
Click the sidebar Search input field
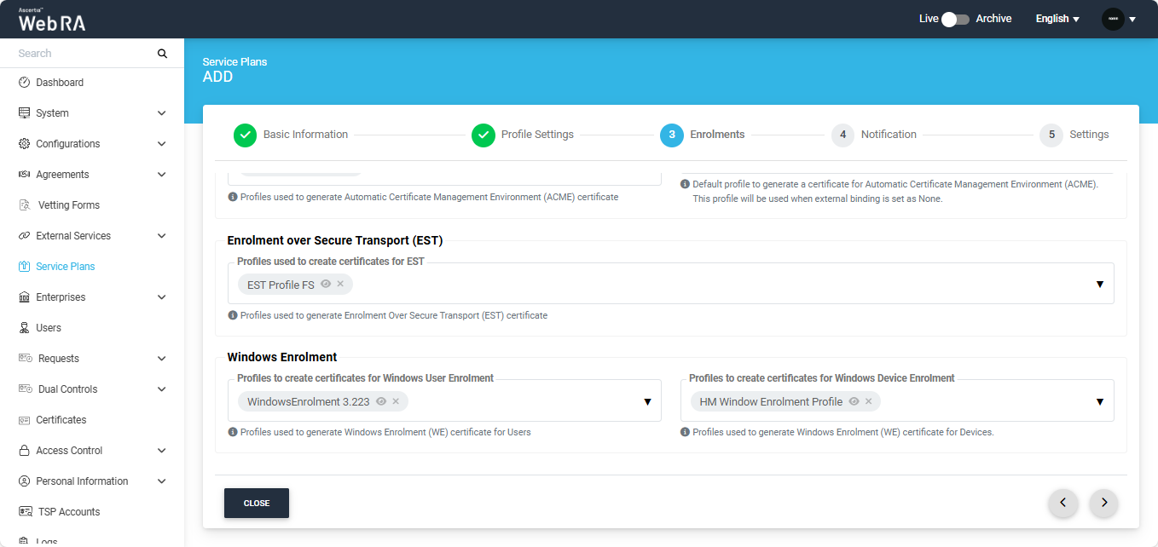coord(85,54)
